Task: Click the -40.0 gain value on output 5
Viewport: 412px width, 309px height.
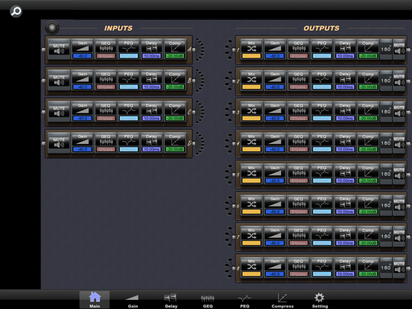Action: pyautogui.click(x=275, y=181)
